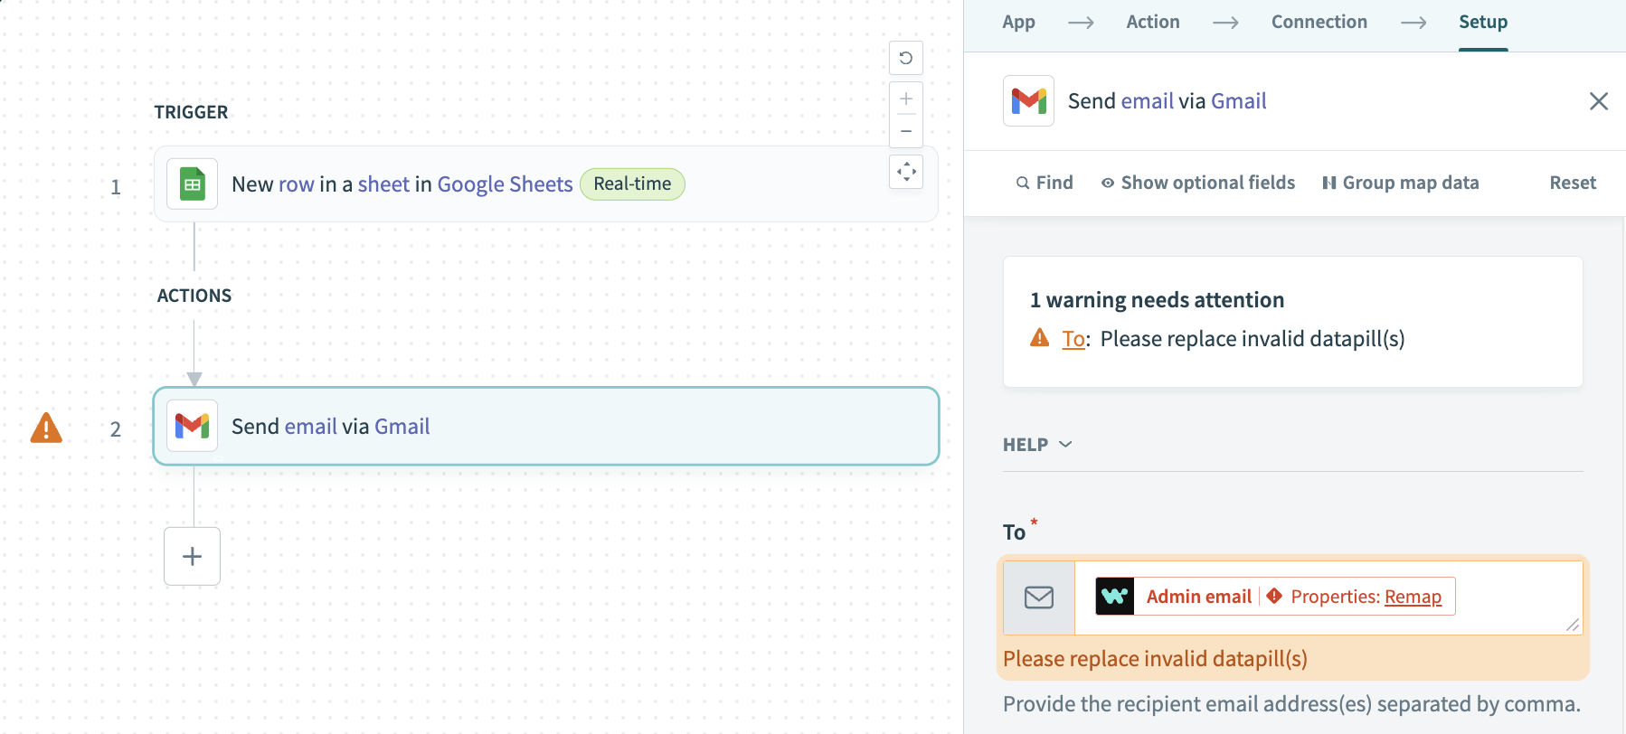
Task: Click the undo/reset canvas view icon
Action: (x=905, y=58)
